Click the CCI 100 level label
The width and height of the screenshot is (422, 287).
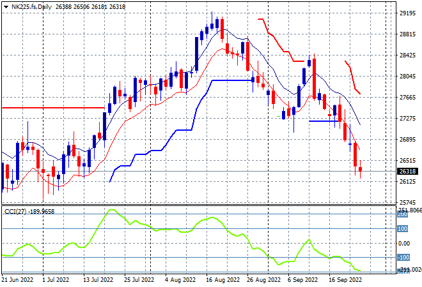403,229
